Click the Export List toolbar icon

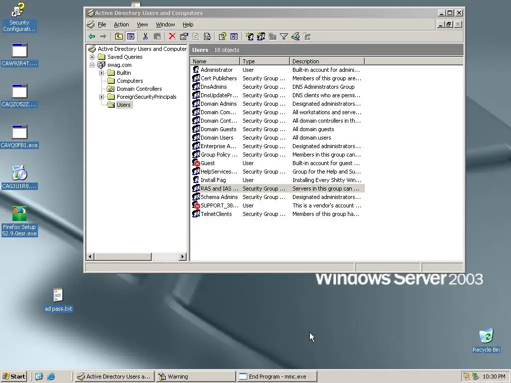coord(207,36)
